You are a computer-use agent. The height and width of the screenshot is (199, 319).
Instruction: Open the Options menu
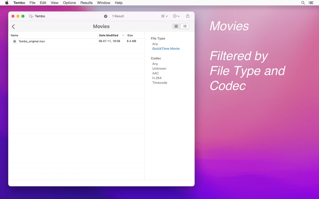click(69, 3)
